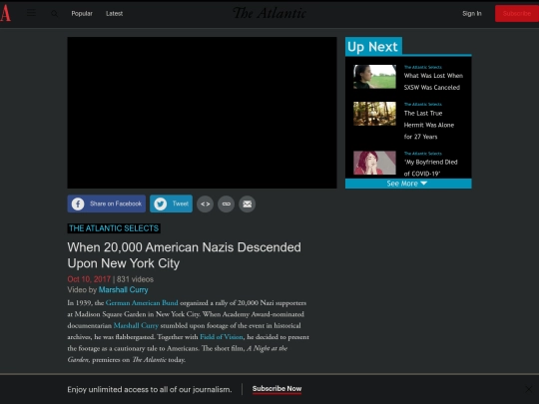Open Marshall Curry link in description
Viewport: 539px width, 404px height.
coord(136,325)
